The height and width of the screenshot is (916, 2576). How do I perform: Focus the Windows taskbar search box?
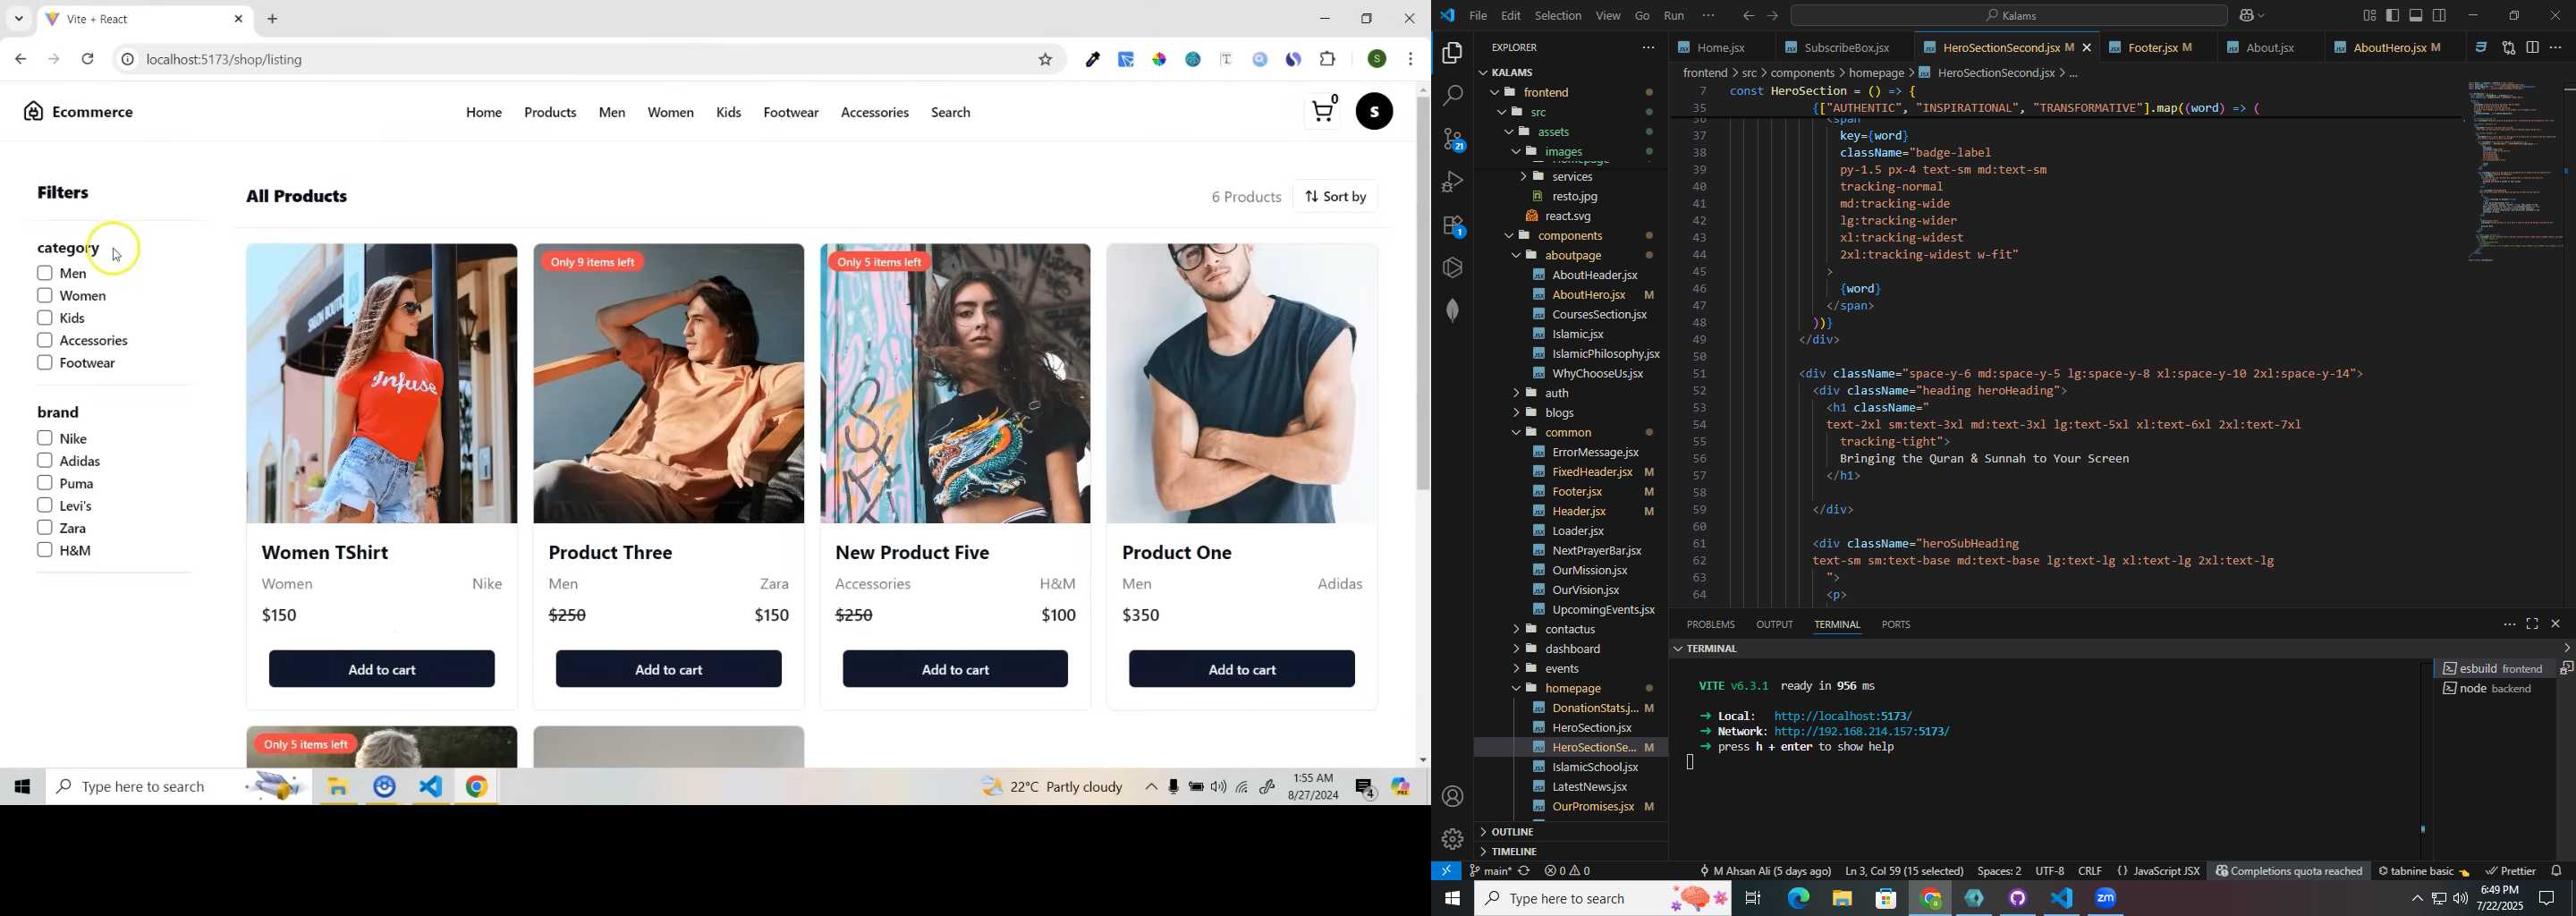coord(1603,899)
